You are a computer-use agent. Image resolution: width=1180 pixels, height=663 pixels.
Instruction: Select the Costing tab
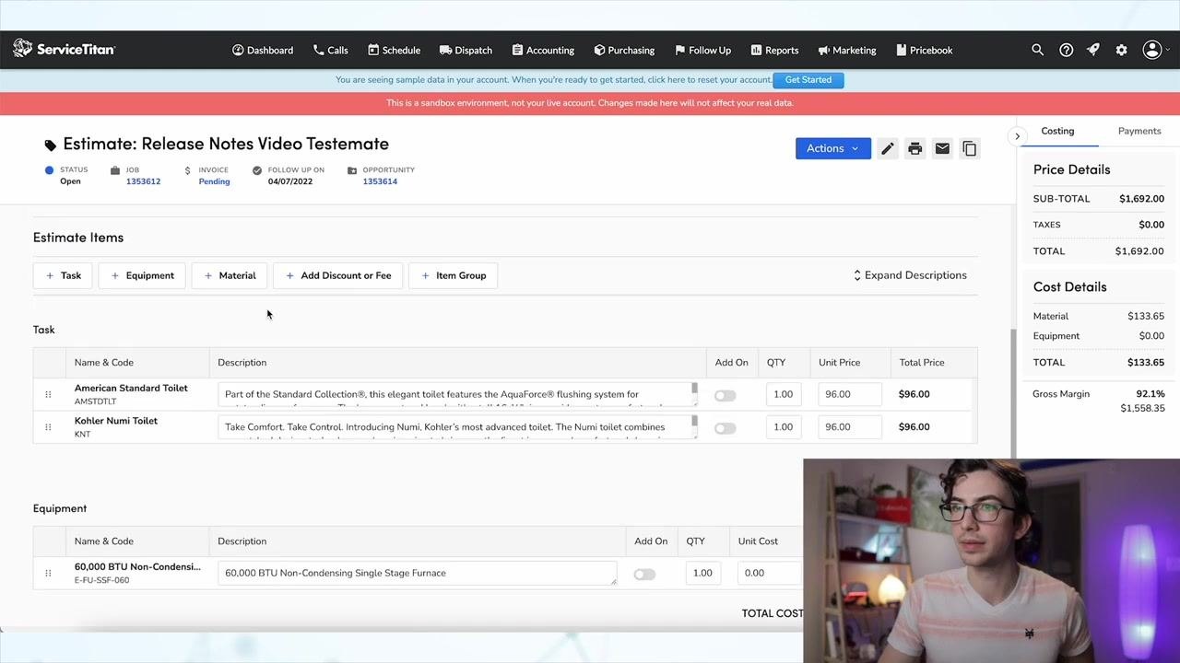(x=1057, y=131)
